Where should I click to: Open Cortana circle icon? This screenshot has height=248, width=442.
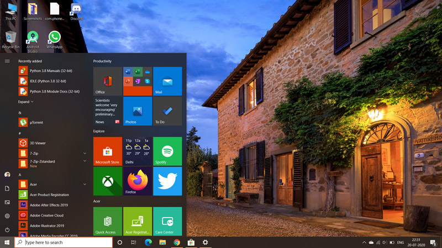(x=119, y=242)
